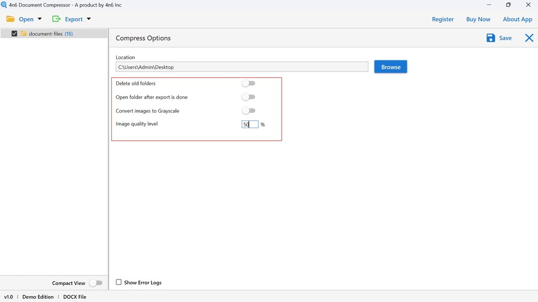This screenshot has height=302, width=538.
Task: Click the green Export icon
Action: click(x=56, y=19)
